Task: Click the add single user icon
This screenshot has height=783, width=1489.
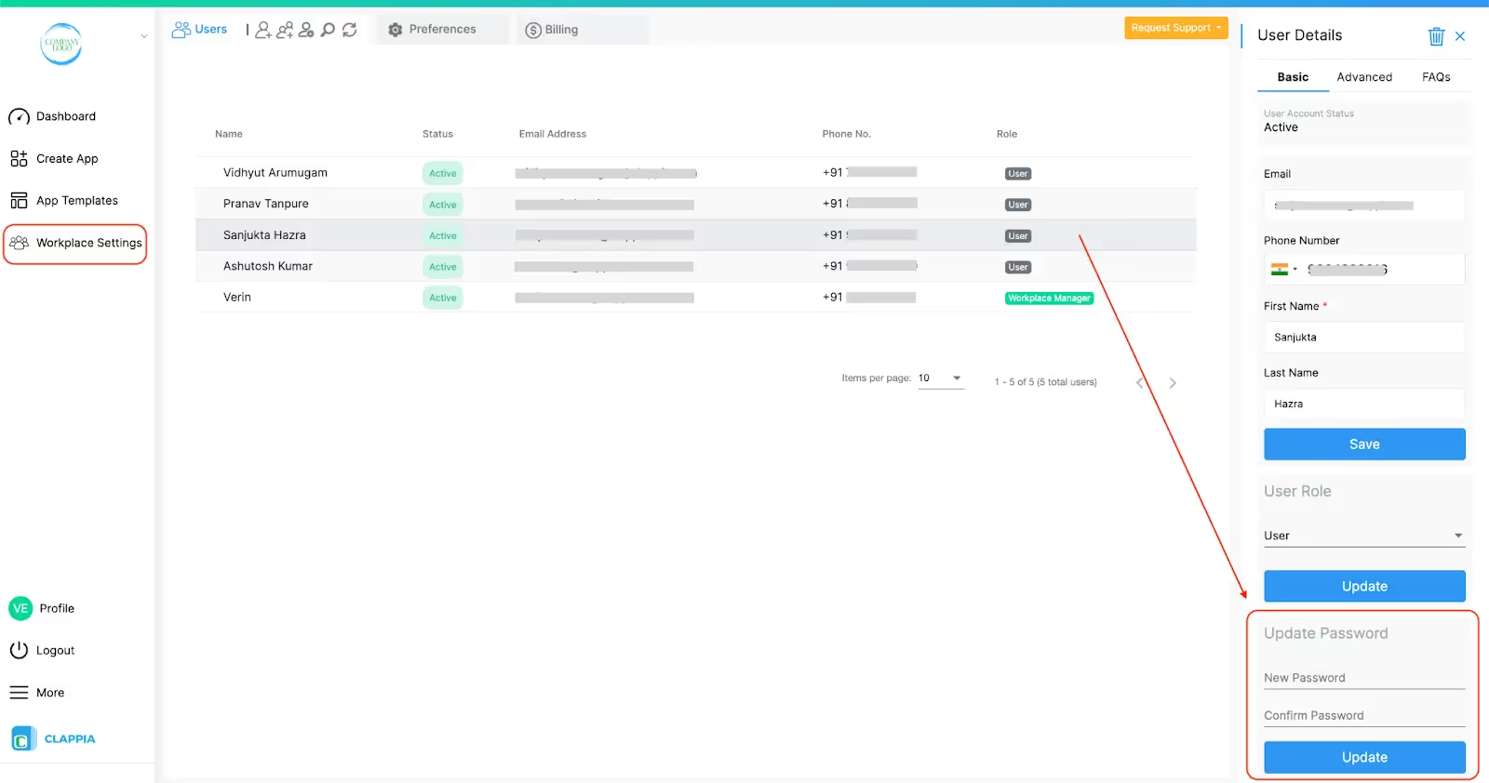Action: tap(263, 30)
